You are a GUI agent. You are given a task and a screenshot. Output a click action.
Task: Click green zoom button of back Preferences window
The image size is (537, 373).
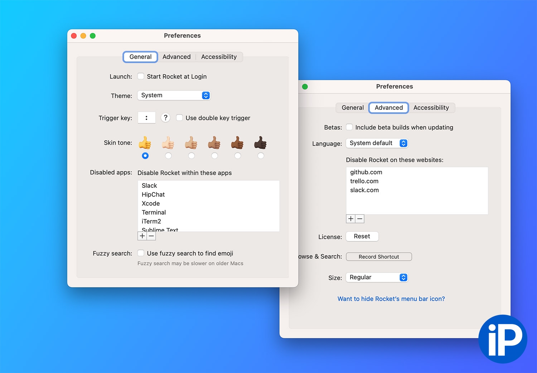305,87
